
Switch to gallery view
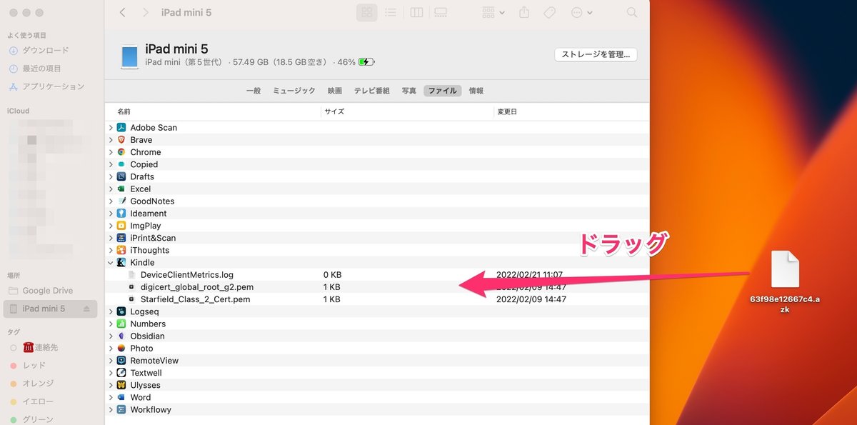click(440, 13)
